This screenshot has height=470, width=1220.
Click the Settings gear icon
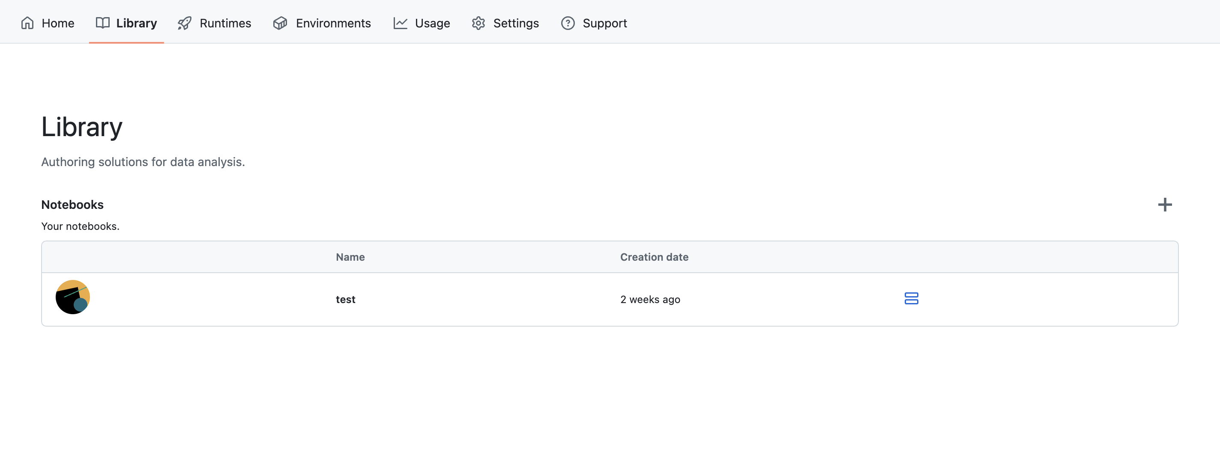tap(478, 23)
